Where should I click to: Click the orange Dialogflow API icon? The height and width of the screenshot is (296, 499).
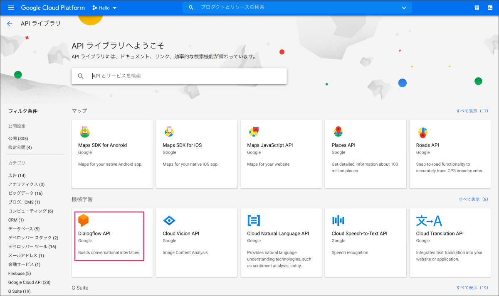pos(84,220)
